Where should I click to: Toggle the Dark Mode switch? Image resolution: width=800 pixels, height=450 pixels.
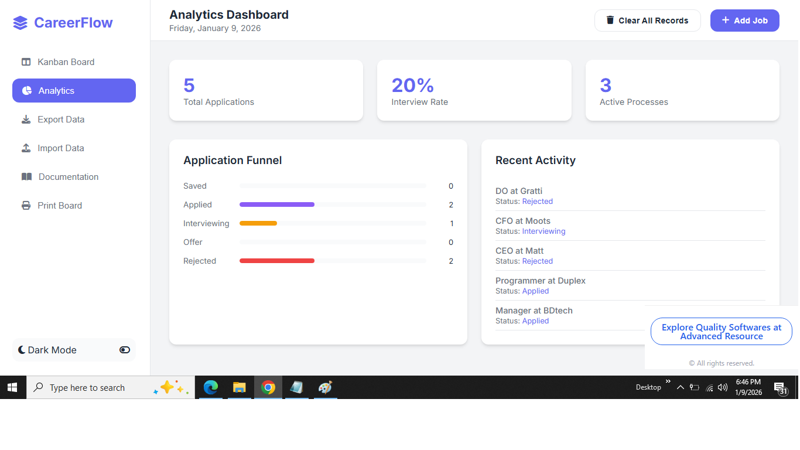(x=125, y=350)
